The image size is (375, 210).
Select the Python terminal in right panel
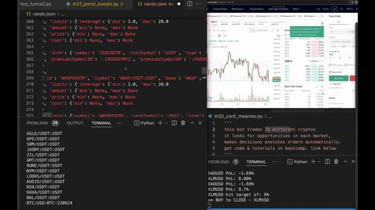click(297, 162)
